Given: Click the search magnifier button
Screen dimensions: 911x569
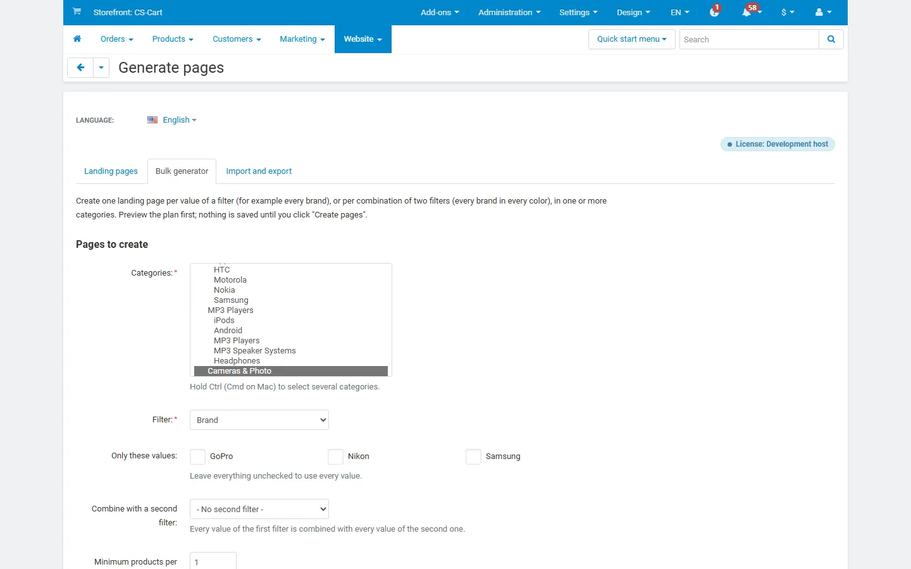Looking at the screenshot, I should pos(831,39).
